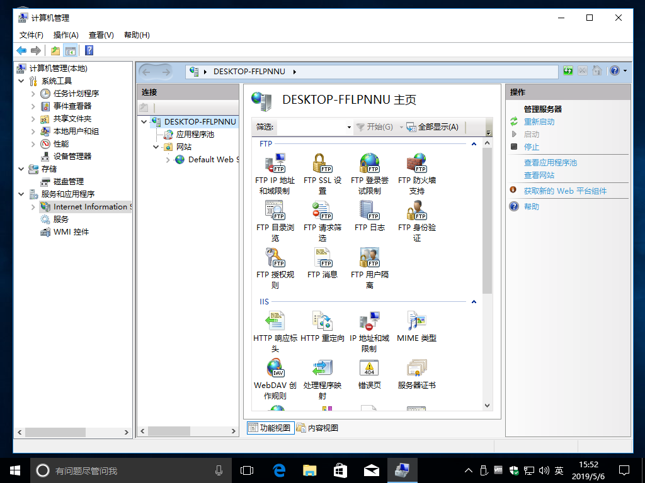645x483 pixels.
Task: Open FTP 用户隔离 feature
Action: click(369, 269)
